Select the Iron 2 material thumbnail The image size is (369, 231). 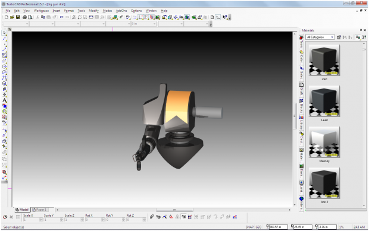pyautogui.click(x=324, y=183)
